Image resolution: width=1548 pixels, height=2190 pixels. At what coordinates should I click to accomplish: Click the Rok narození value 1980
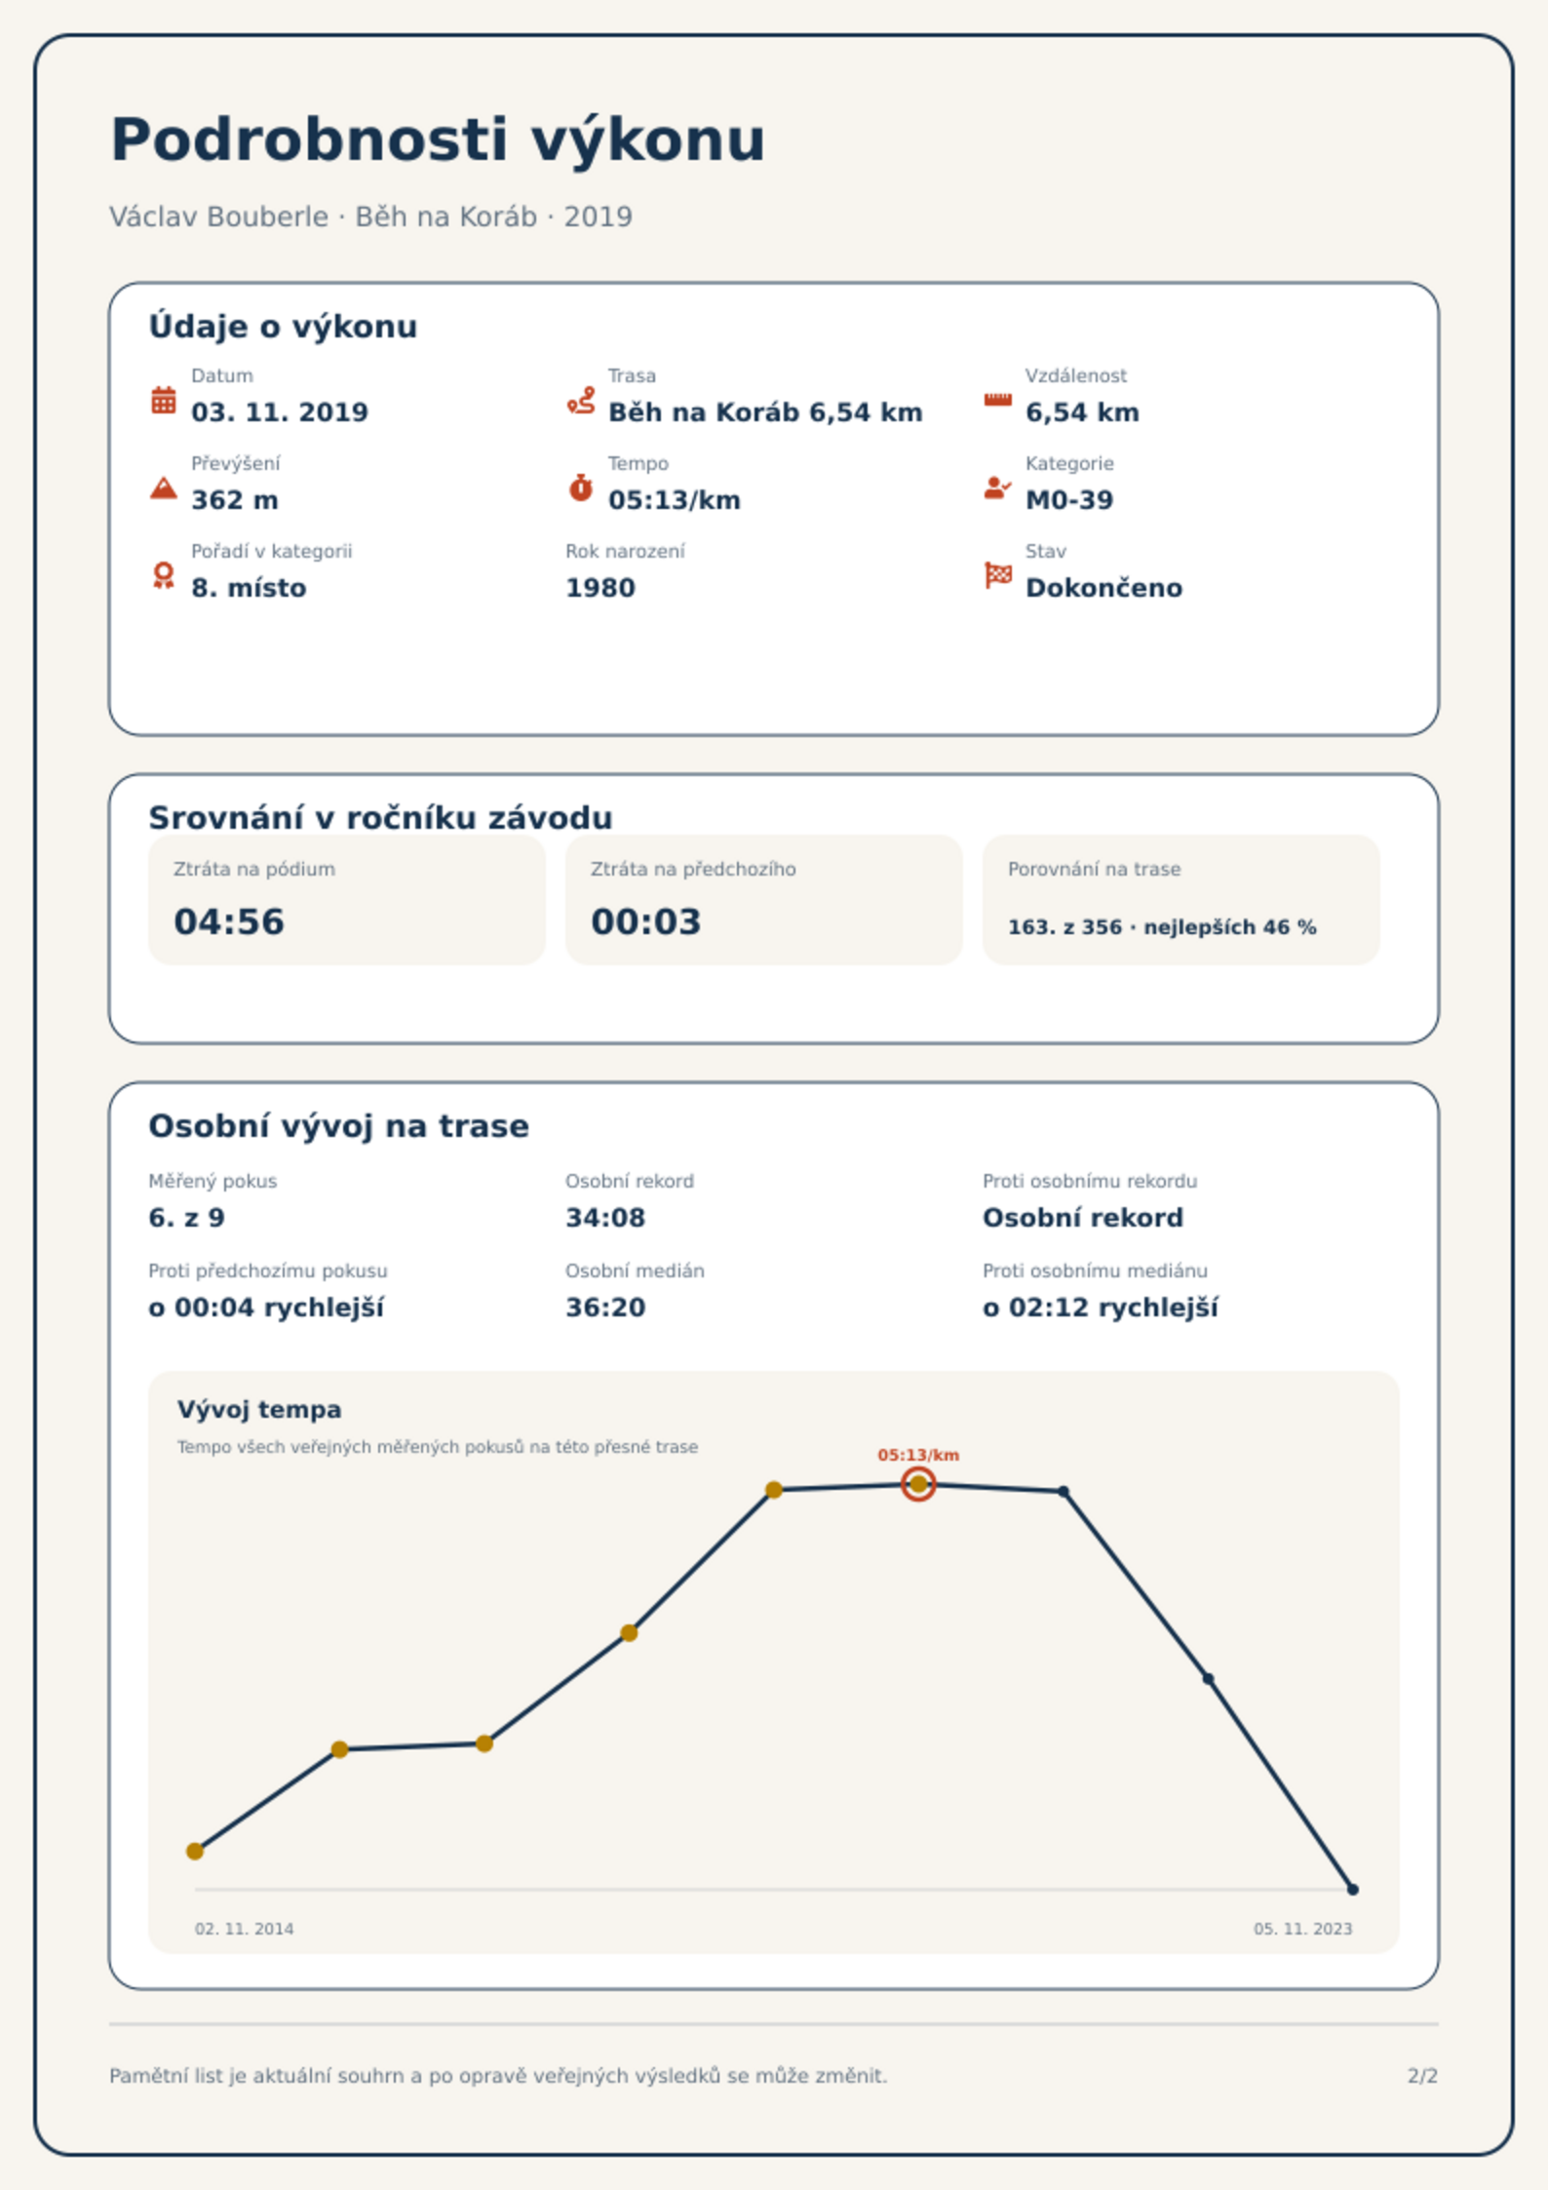point(600,587)
